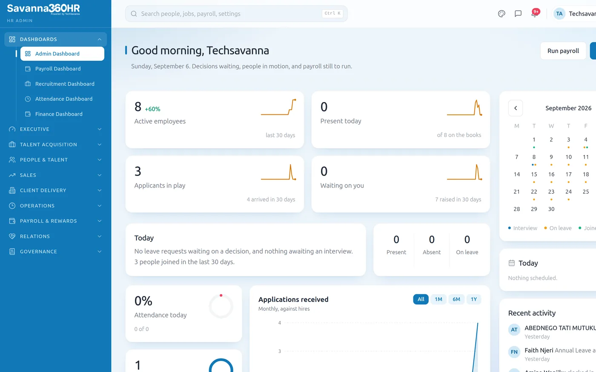This screenshot has width=596, height=372.
Task: Click the search magnifier icon
Action: [134, 14]
